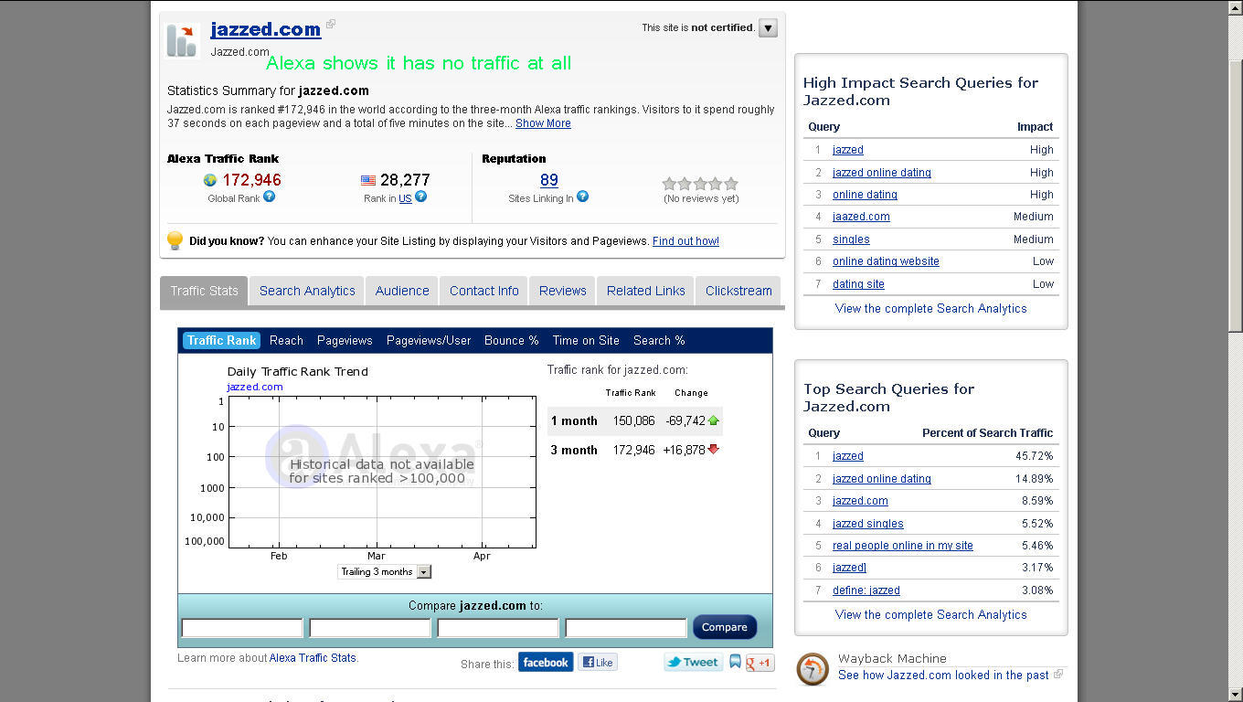This screenshot has height=702, width=1243.
Task: Click online dating query in High Impact list
Action: pyautogui.click(x=865, y=195)
